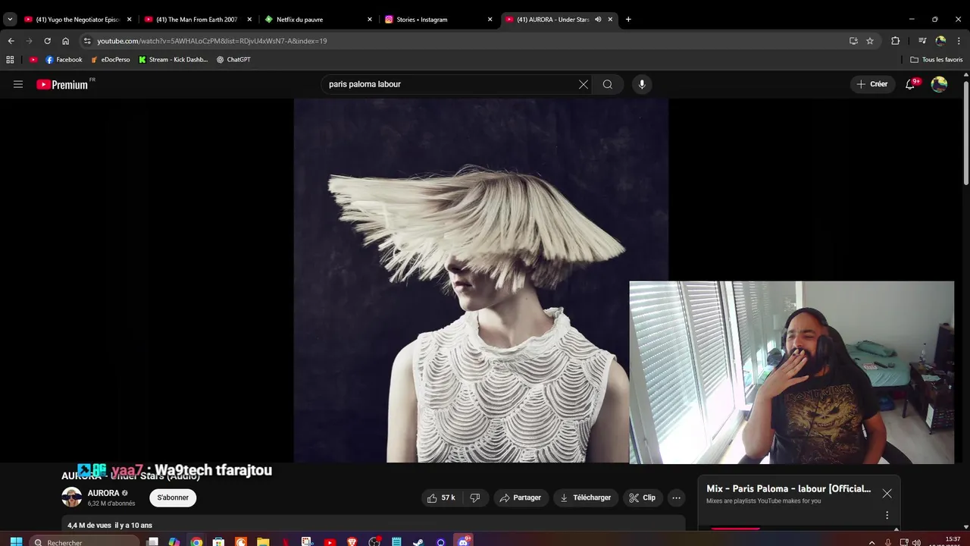970x546 pixels.
Task: Expand the 4,4 M de vues description box
Action: pyautogui.click(x=373, y=525)
